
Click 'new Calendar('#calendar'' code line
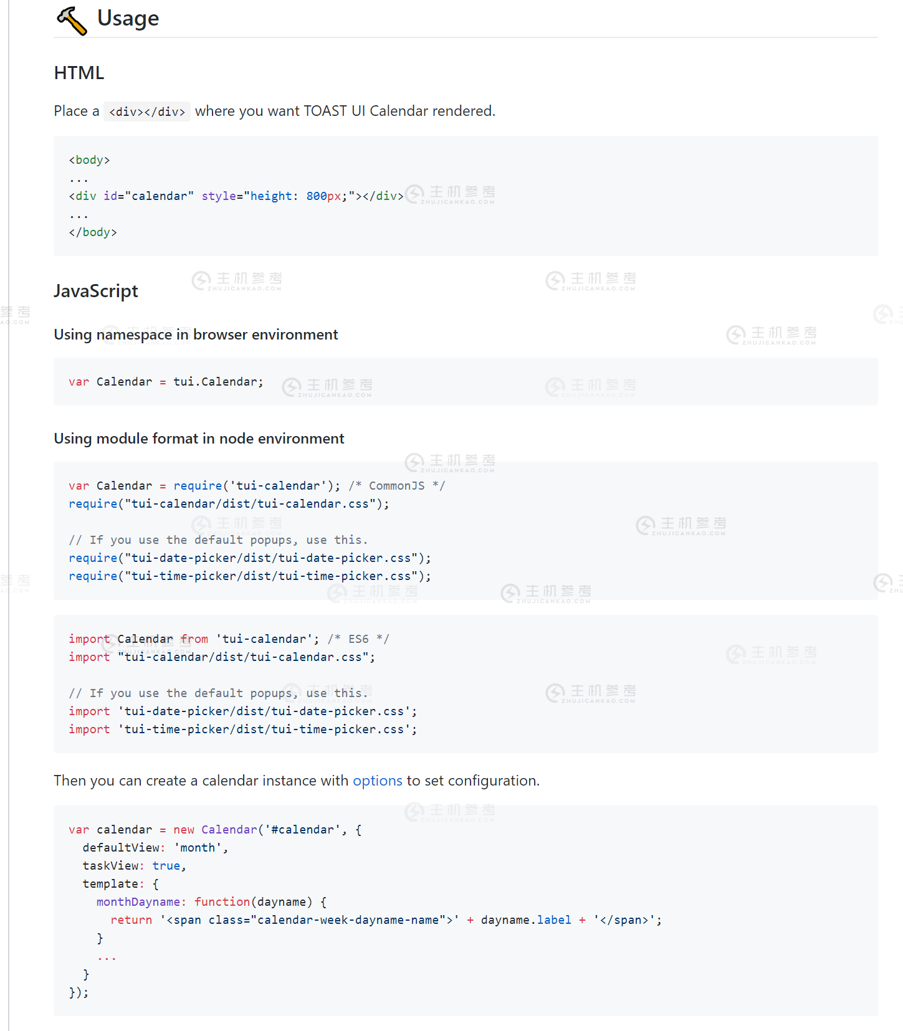[x=215, y=830]
